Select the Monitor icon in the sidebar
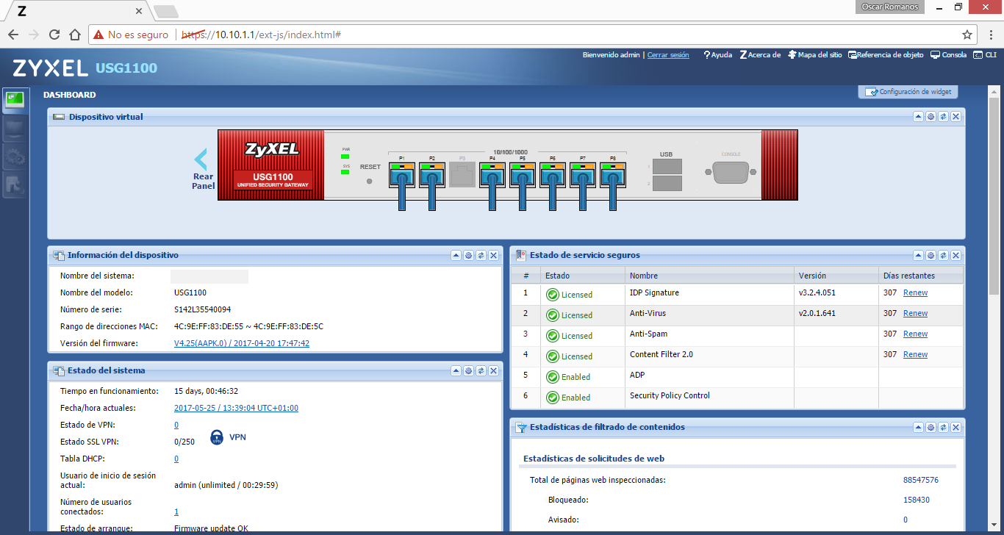 [x=15, y=129]
